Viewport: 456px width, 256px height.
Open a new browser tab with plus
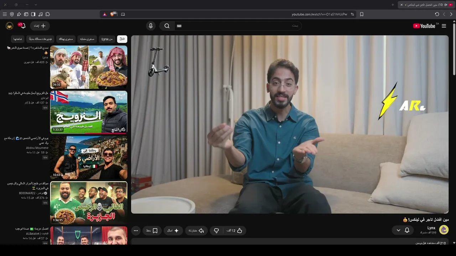[393, 5]
